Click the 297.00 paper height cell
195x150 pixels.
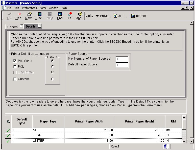(x=139, y=131)
